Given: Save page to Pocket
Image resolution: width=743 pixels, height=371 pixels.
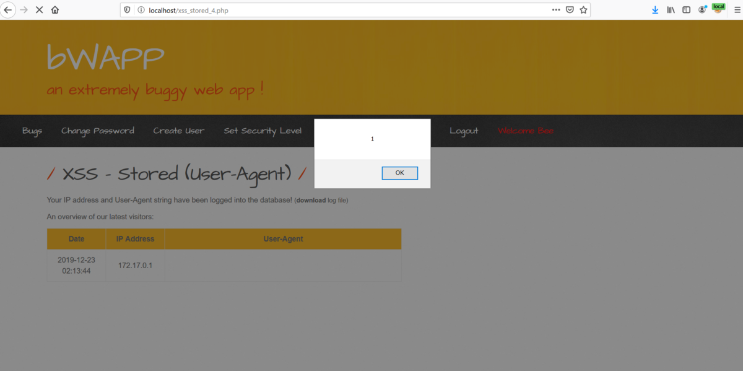Looking at the screenshot, I should [570, 10].
